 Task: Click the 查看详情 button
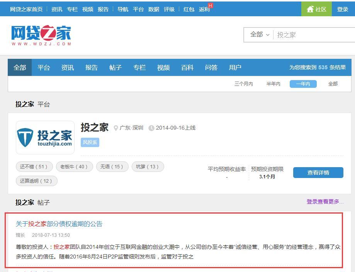click(x=318, y=173)
